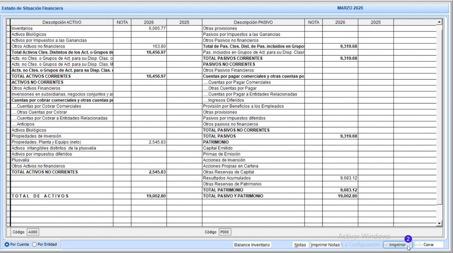
Task: Click the 6,065.77 inventory value
Action: pos(149,28)
